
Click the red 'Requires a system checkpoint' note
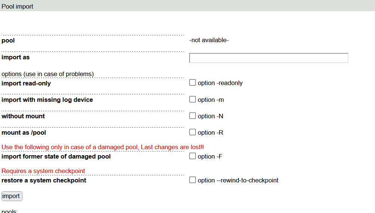(x=43, y=171)
